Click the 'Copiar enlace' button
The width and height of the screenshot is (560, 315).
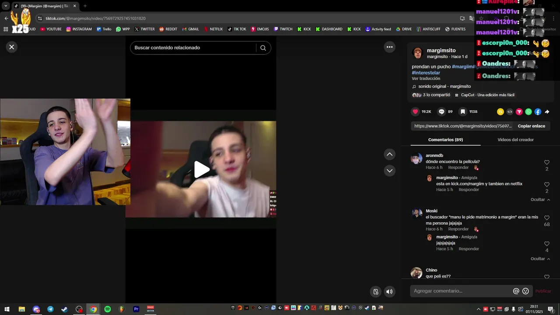coord(531,126)
